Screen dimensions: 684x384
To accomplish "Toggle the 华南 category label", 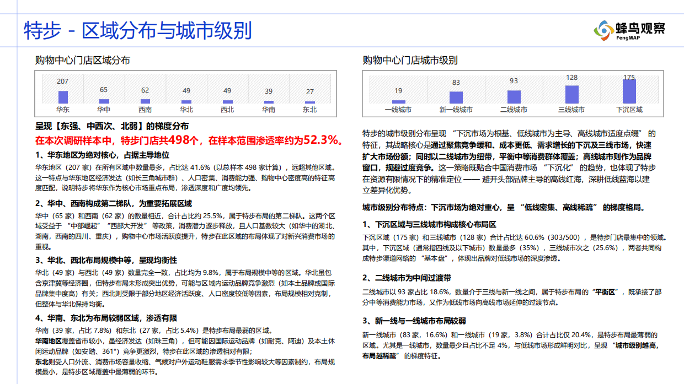I will click(x=269, y=108).
